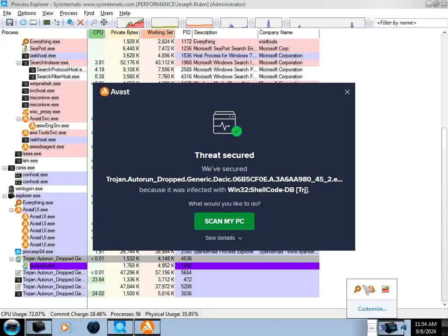Select the procexp64.exe process icon
The height and width of the screenshot is (336, 448).
18,252
